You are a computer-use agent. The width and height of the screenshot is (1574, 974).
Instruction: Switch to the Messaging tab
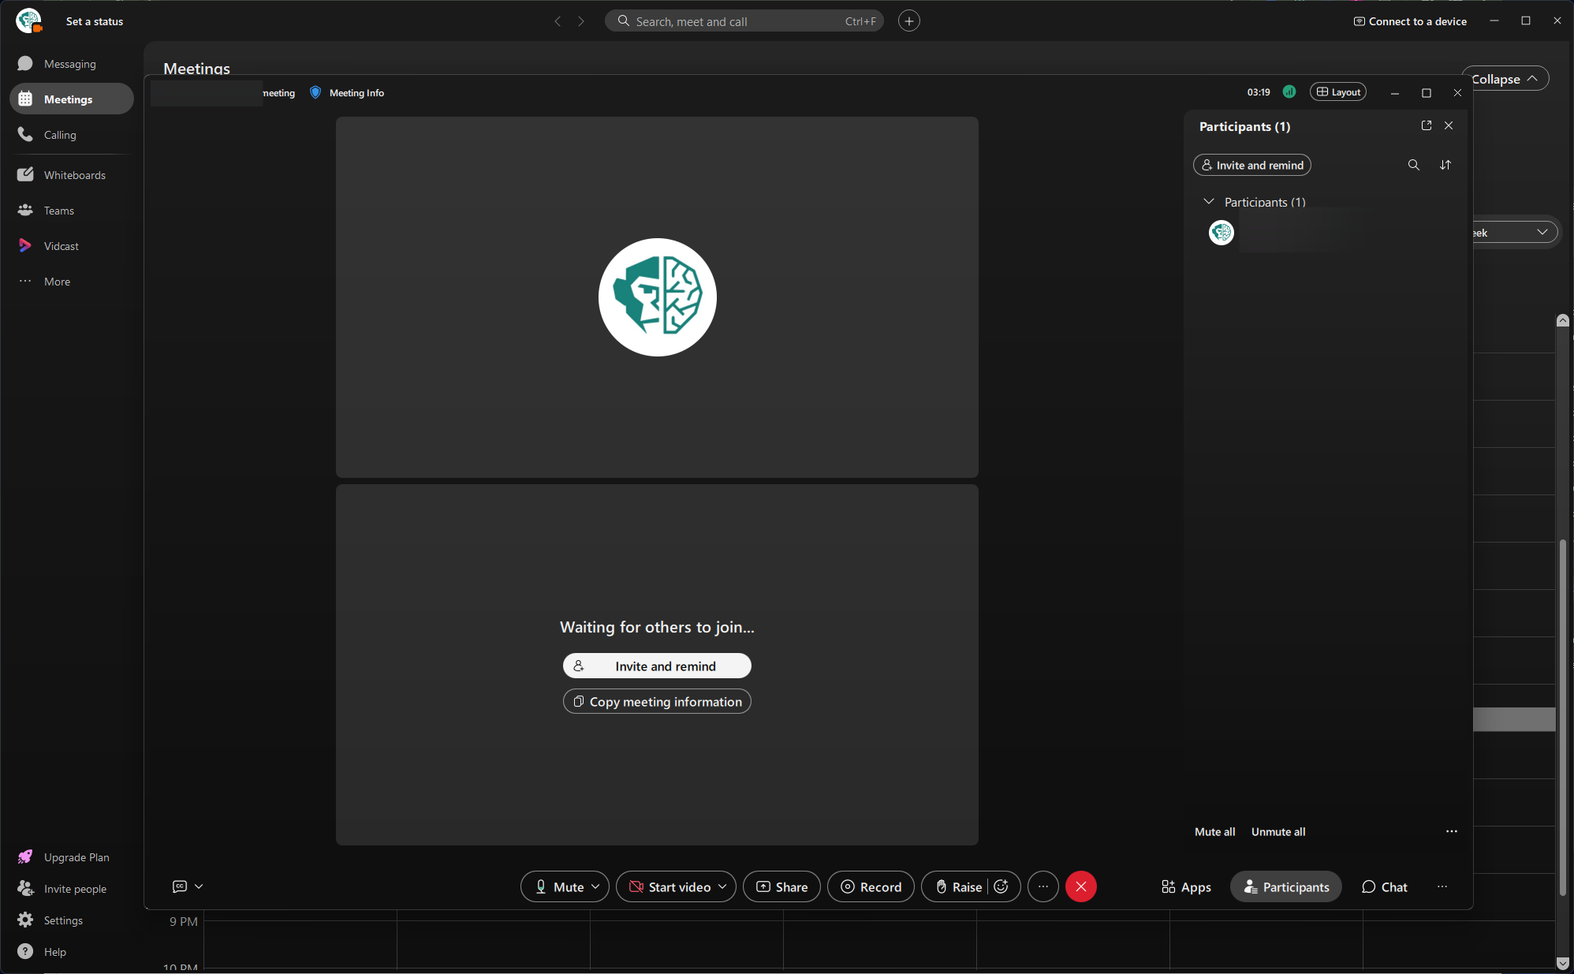click(x=72, y=64)
